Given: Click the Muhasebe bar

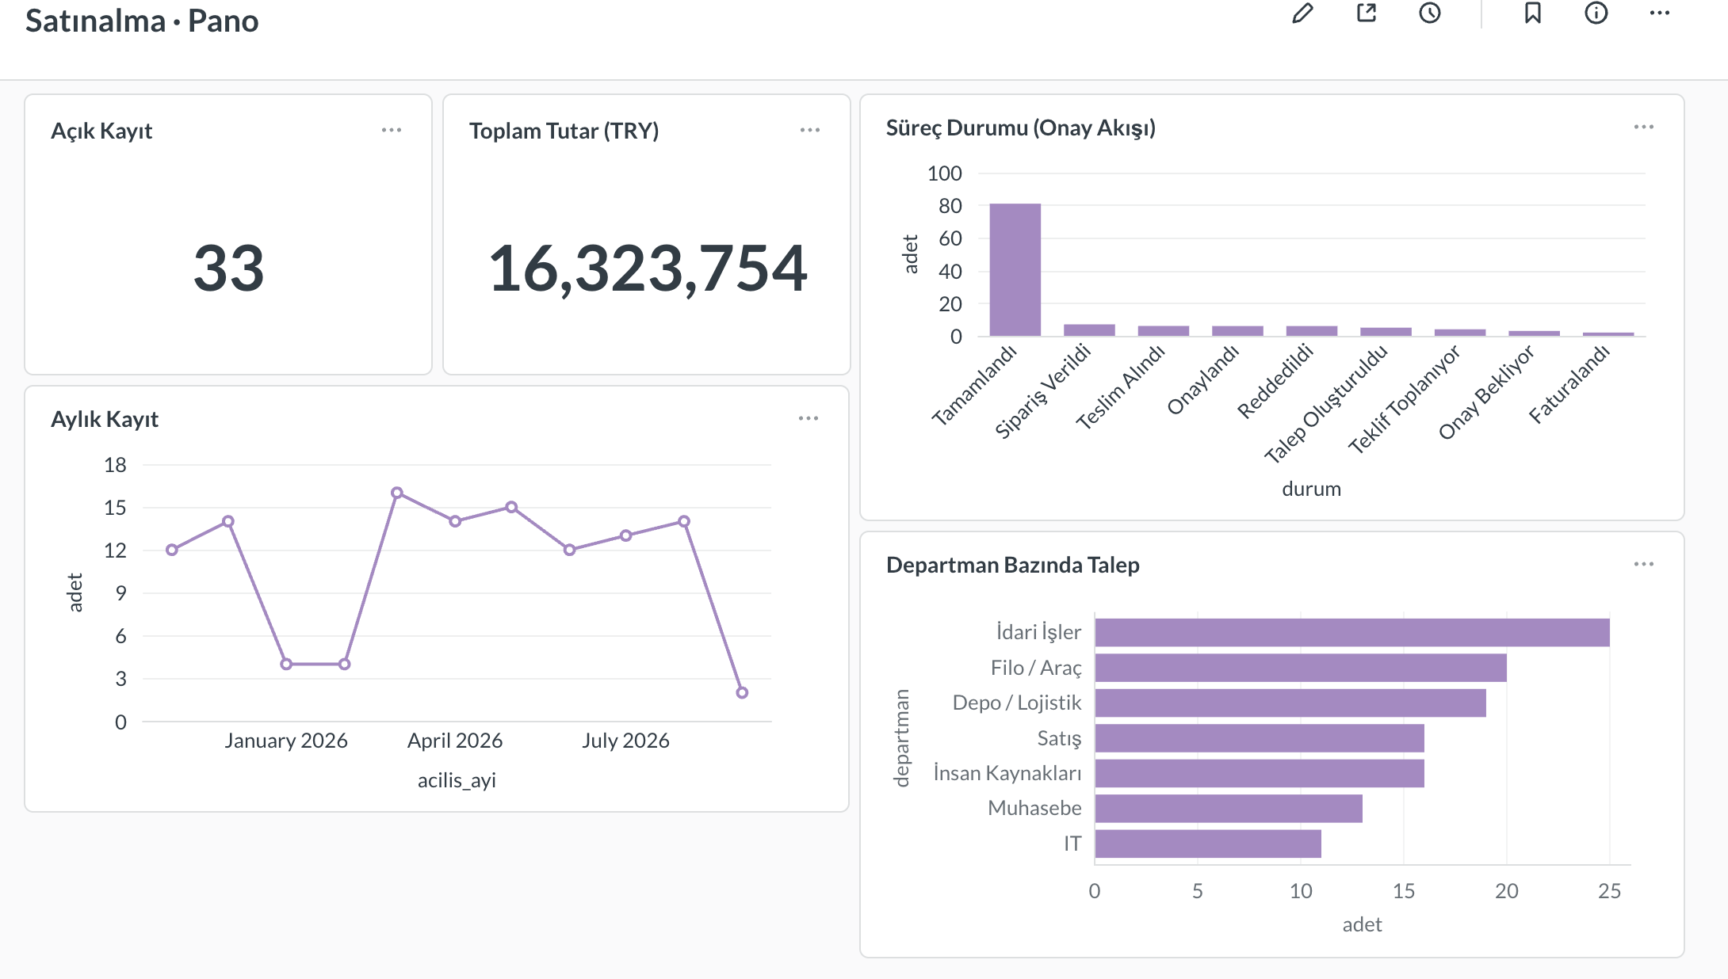Looking at the screenshot, I should pos(1229,809).
